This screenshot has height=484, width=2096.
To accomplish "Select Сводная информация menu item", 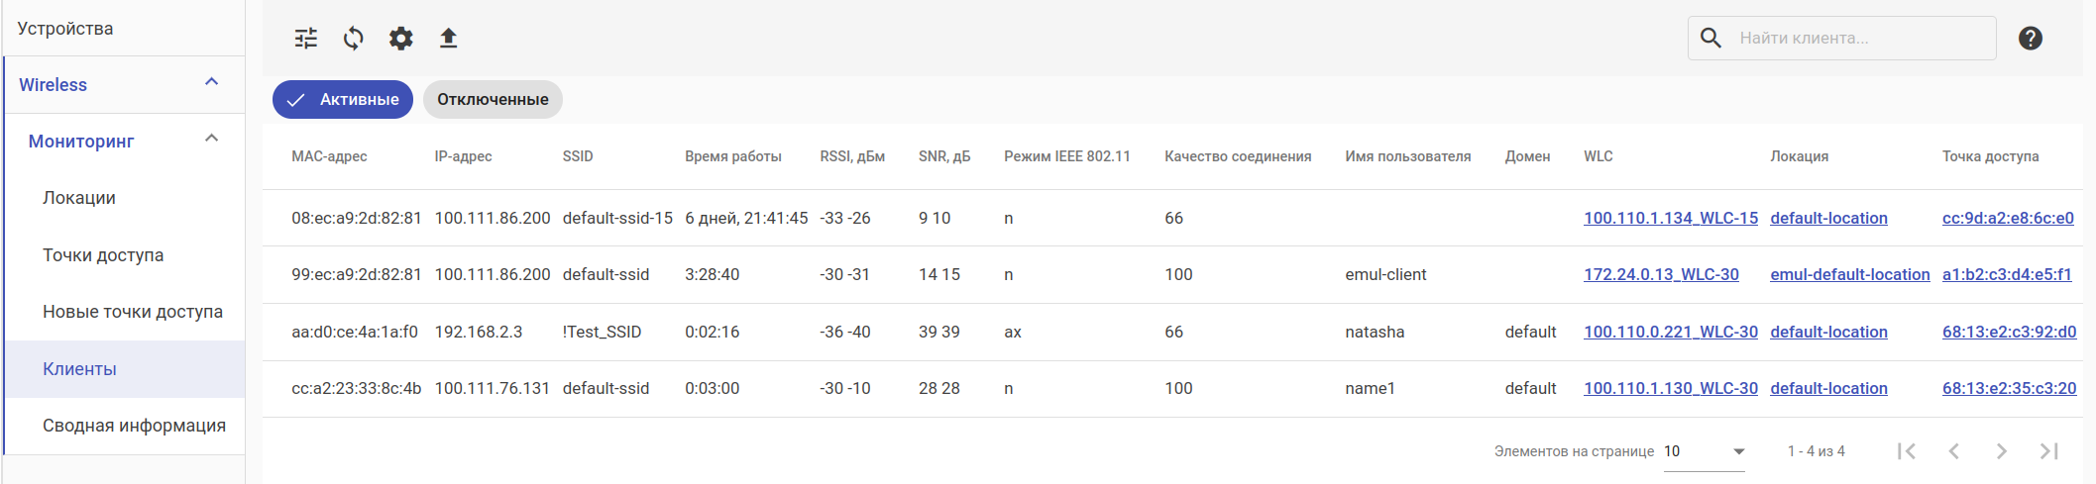I will click(134, 426).
